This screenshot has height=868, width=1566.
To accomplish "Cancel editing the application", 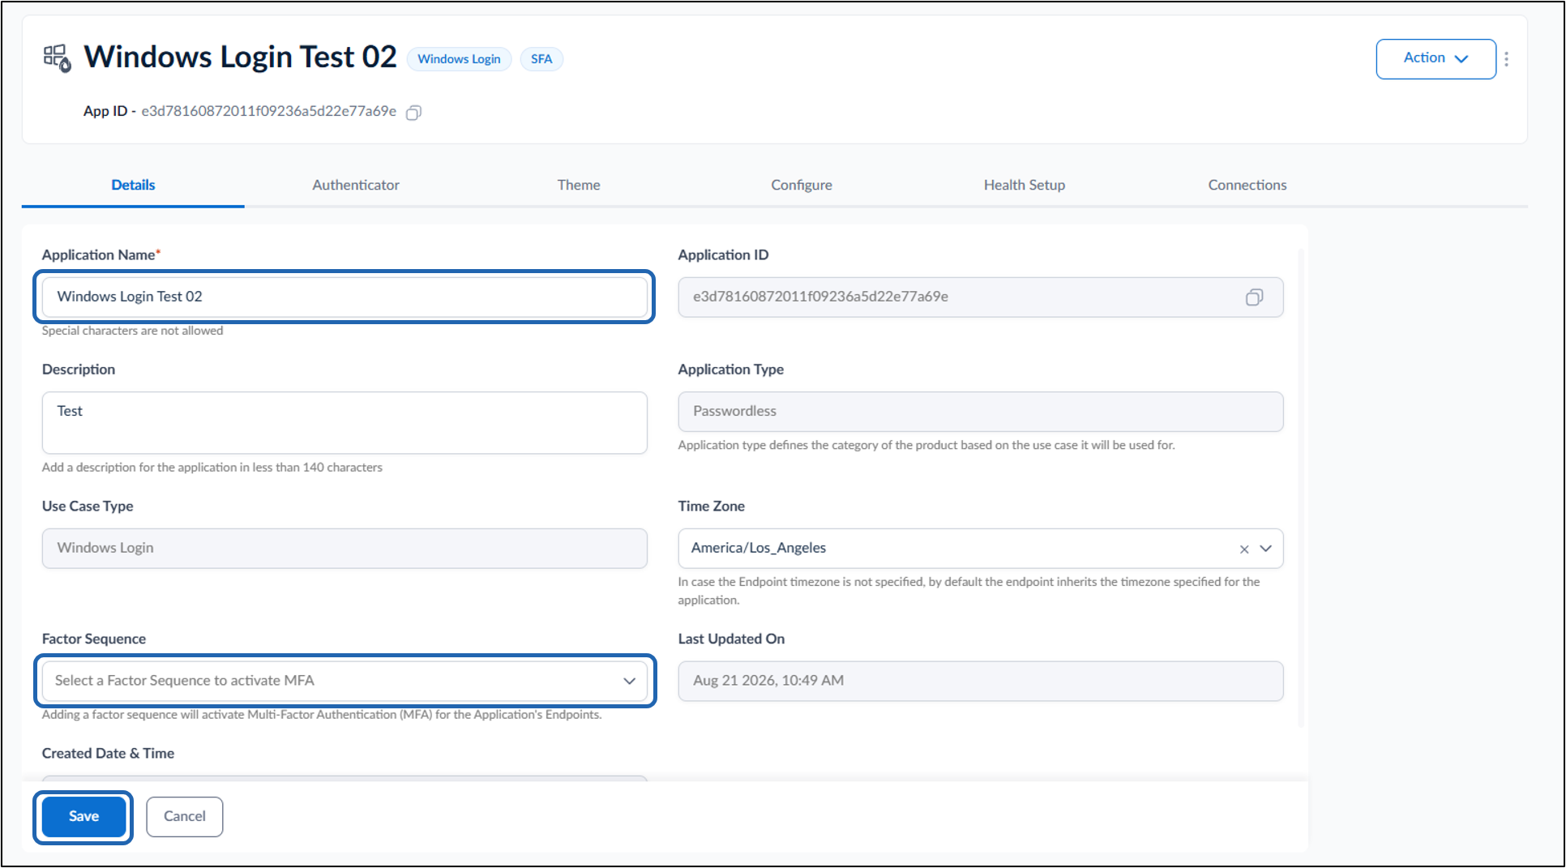I will pyautogui.click(x=185, y=816).
